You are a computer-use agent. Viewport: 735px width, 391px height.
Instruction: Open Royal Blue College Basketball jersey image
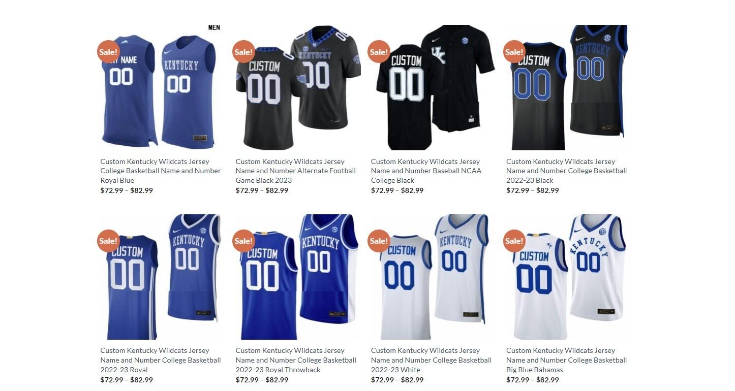pos(162,87)
